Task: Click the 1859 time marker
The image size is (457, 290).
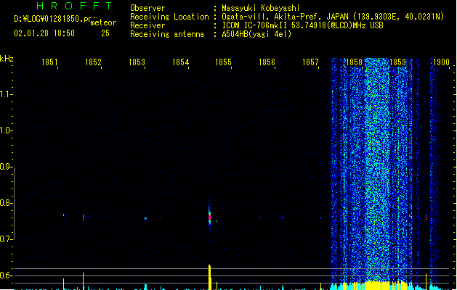Action: pos(397,62)
